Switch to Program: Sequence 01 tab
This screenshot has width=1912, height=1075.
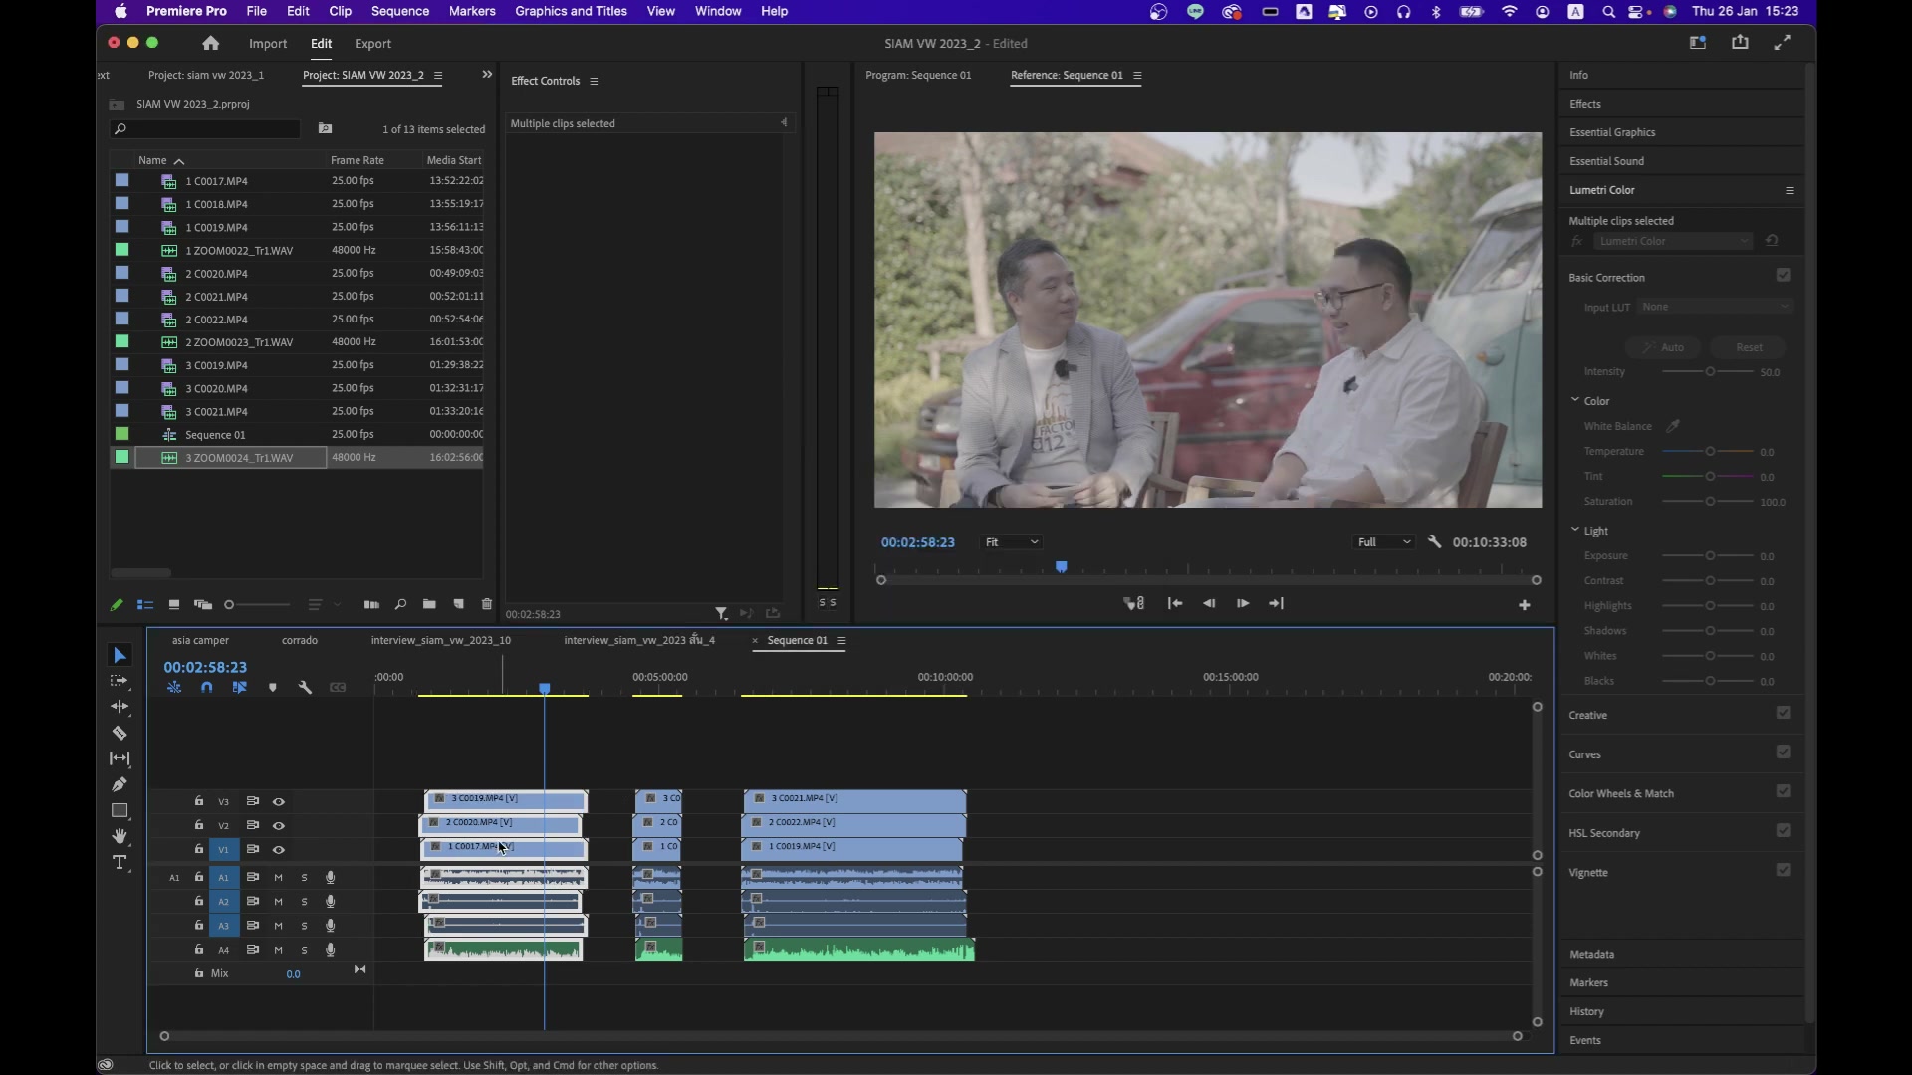pos(918,75)
